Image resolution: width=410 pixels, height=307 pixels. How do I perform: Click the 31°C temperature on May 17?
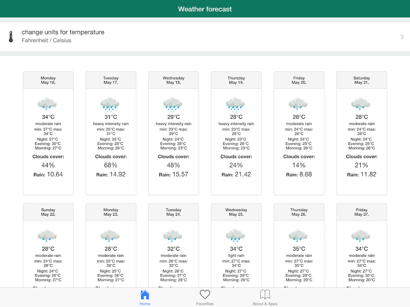pyautogui.click(x=111, y=117)
